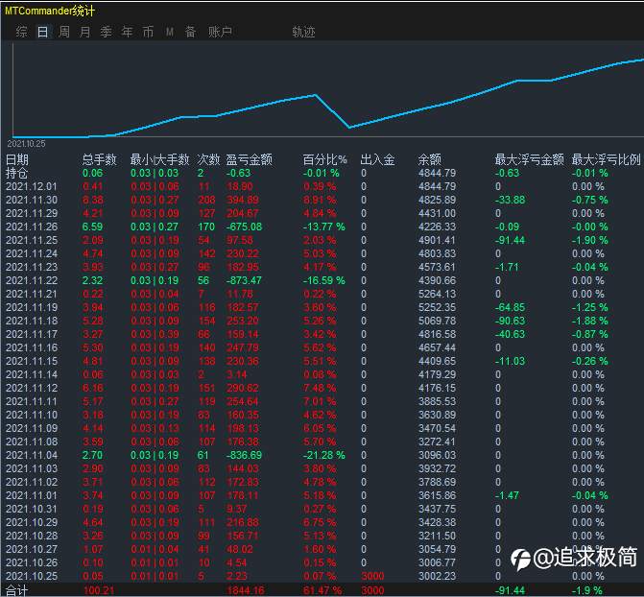Click the 总手数 column header
The width and height of the screenshot is (644, 597).
100,159
